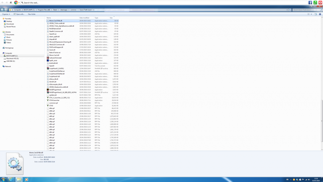Click the change your view icon
The width and height of the screenshot is (323, 182).
pyautogui.click(x=308, y=14)
